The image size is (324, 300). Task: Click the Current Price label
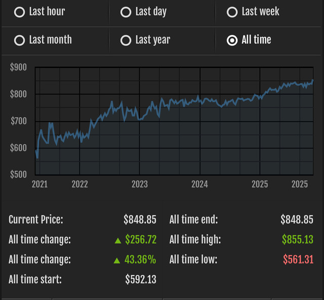coord(36,219)
